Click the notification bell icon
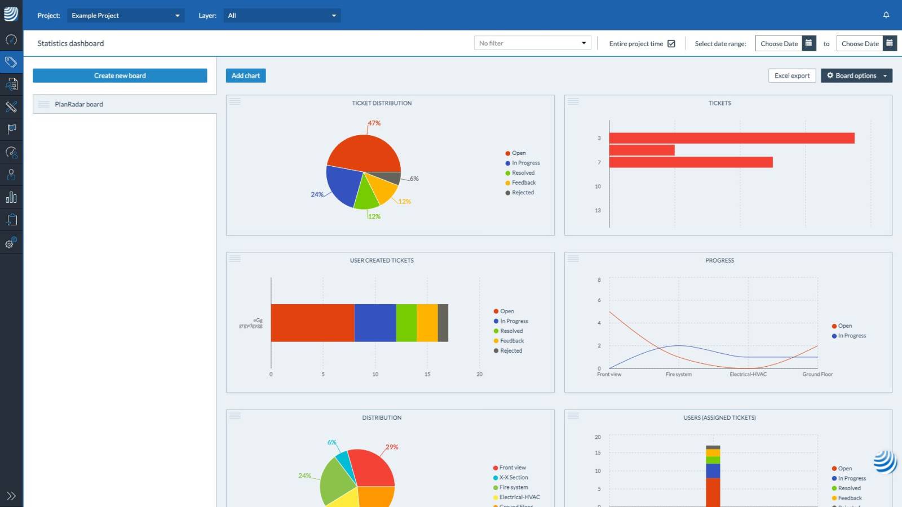902x507 pixels. coord(886,15)
